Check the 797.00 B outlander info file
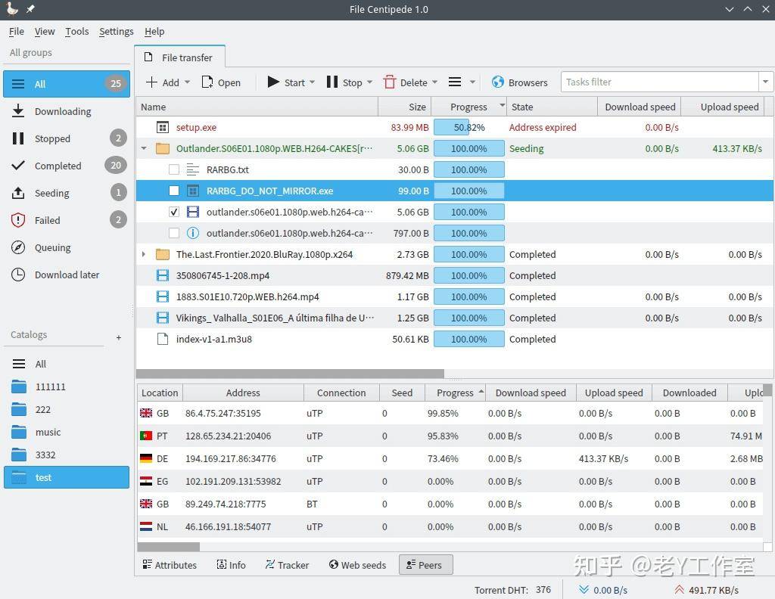Screen dimensions: 775x599 [174, 233]
